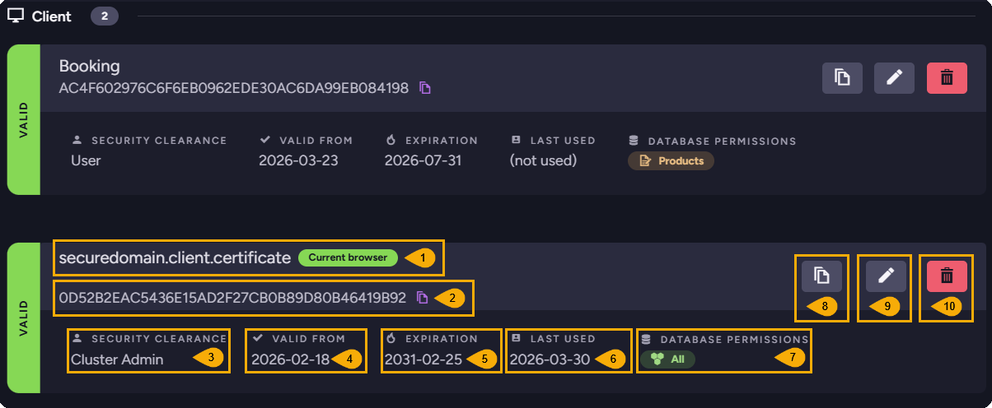Click the Client count badge showing 2
This screenshot has width=992, height=408.
105,16
